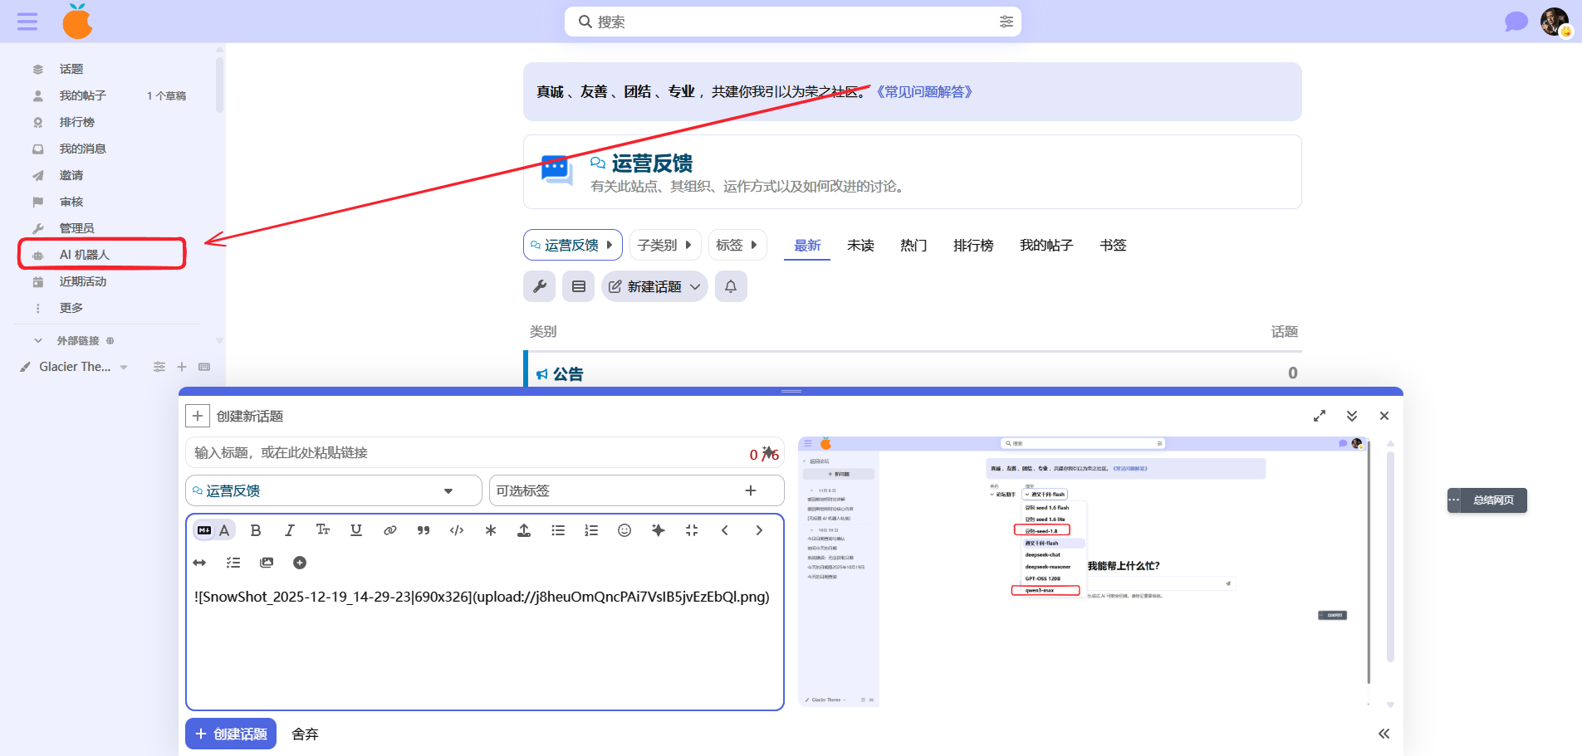1582x756 pixels.
Task: Switch the editor to Markdown mode
Action: pos(204,530)
